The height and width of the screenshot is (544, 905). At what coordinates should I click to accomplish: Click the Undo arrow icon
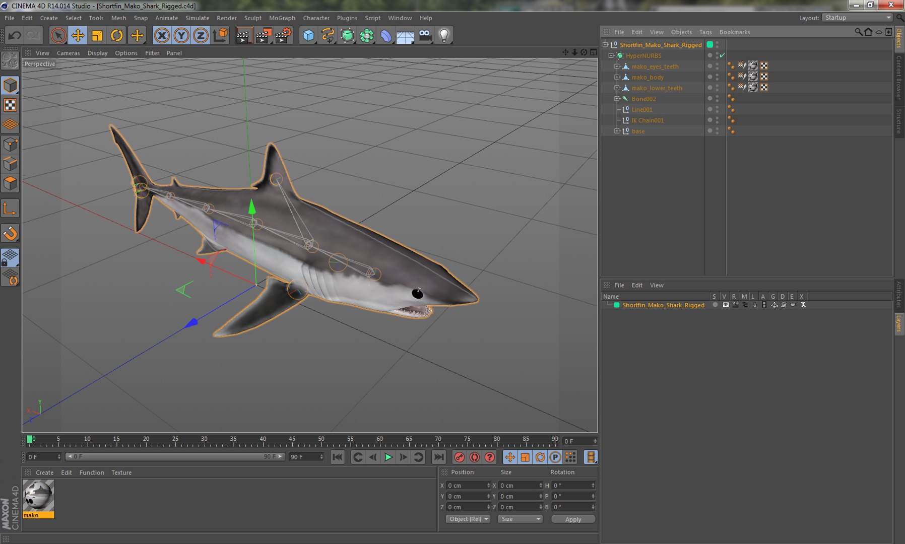coord(15,35)
